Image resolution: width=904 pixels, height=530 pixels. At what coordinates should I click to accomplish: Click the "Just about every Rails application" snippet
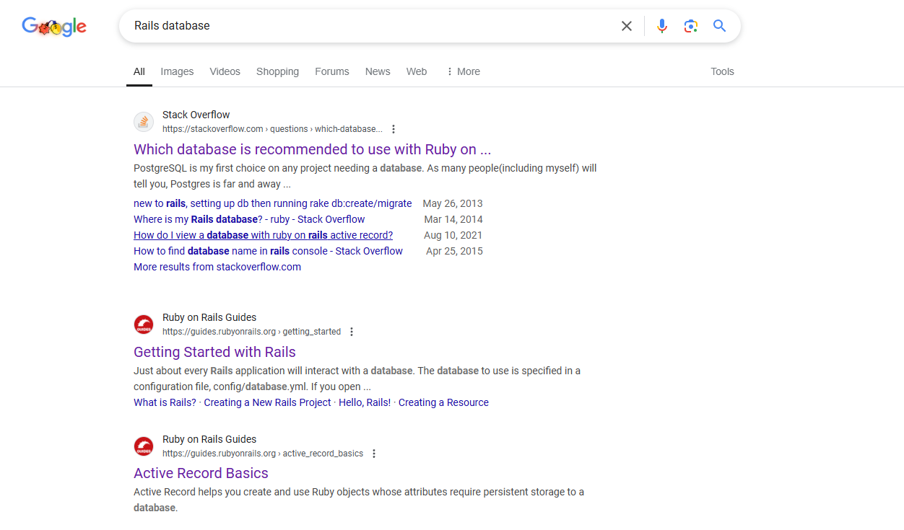357,379
